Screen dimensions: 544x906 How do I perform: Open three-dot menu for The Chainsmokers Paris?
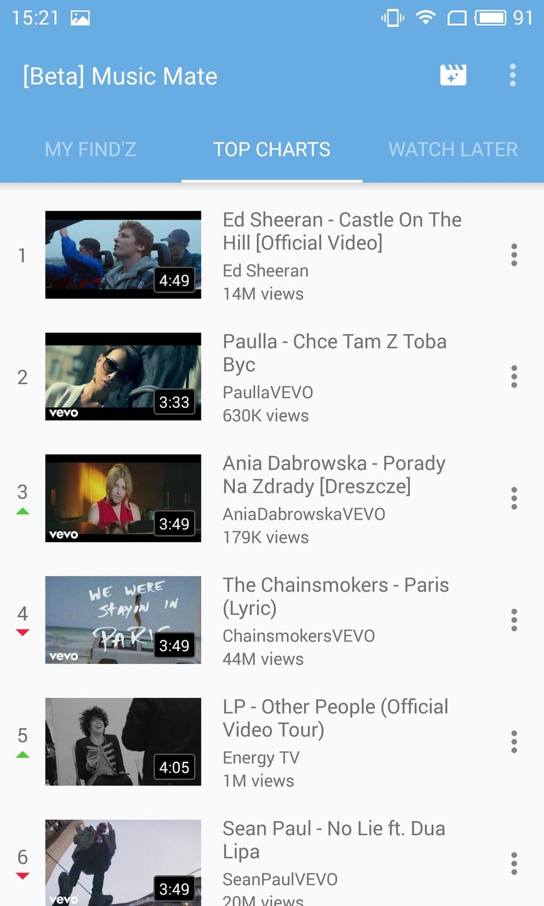(514, 620)
